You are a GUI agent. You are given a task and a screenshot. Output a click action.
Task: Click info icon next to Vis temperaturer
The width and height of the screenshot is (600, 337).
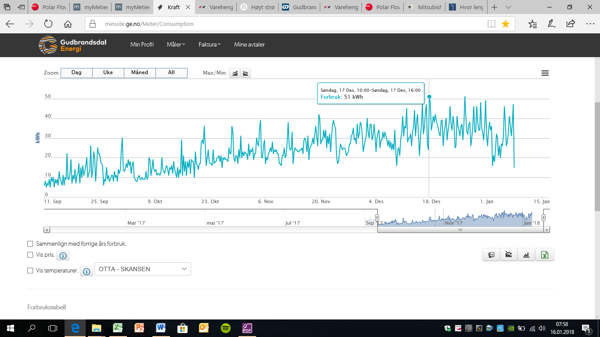(x=87, y=271)
